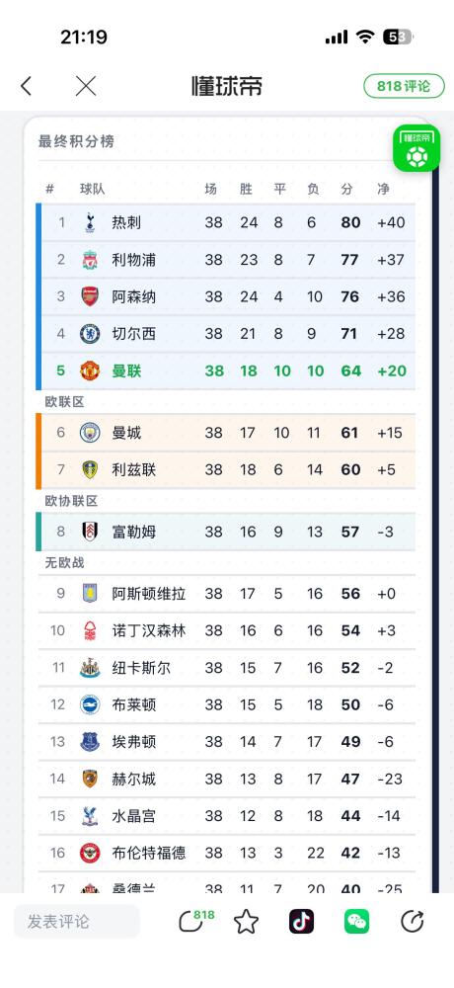The image size is (454, 988).
Task: Close the page with X icon
Action: click(86, 86)
